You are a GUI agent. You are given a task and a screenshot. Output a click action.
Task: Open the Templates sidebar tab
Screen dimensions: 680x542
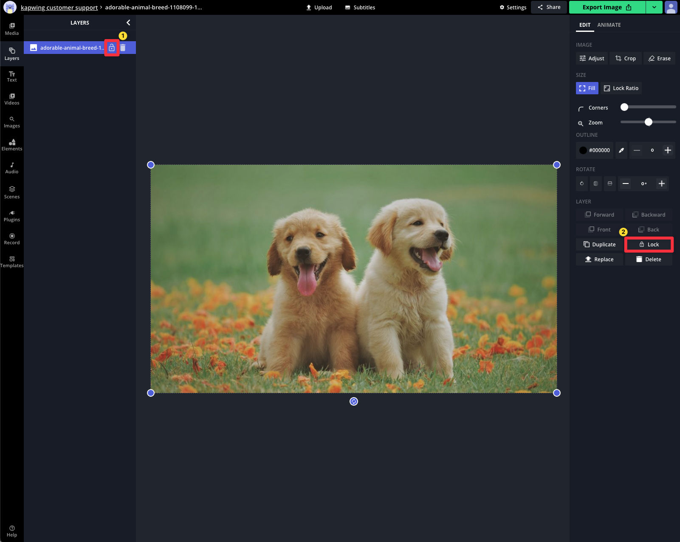coord(12,262)
